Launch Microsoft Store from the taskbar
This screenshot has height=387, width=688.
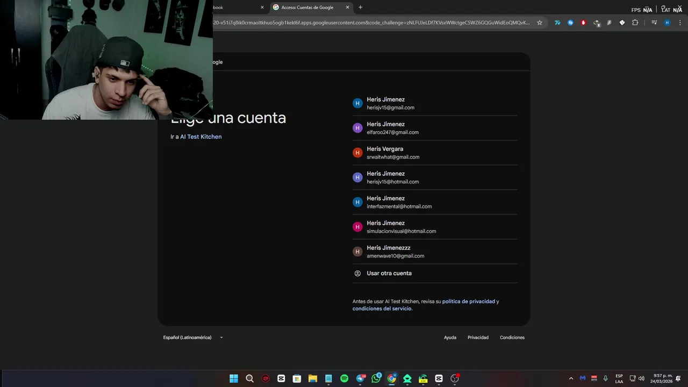pos(297,378)
